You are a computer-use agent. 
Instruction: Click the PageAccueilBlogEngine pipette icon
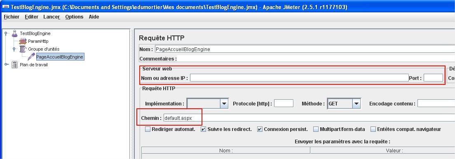coord(31,57)
